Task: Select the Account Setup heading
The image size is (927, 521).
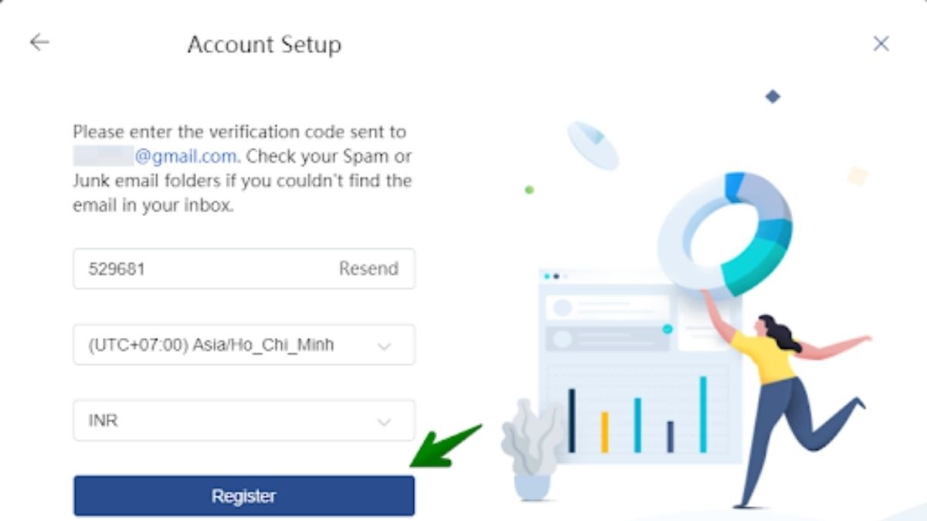Action: point(264,45)
